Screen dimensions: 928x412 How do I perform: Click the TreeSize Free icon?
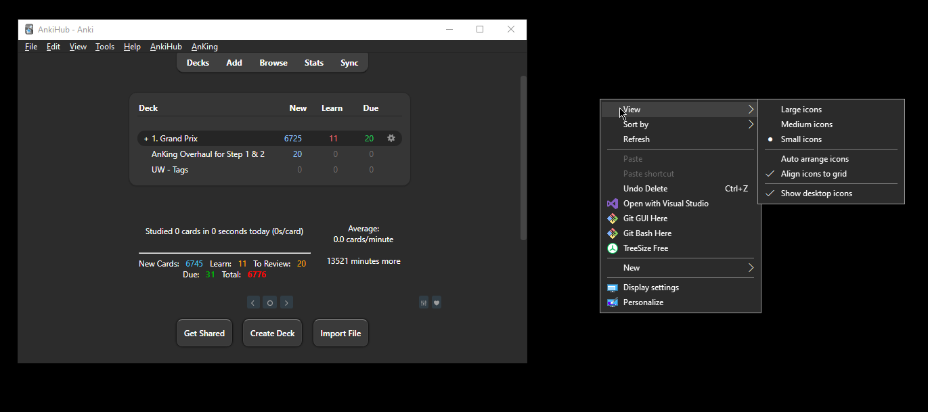click(612, 248)
